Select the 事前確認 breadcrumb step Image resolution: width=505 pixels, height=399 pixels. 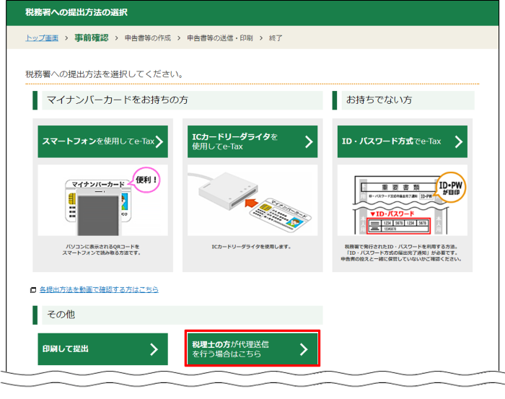91,38
